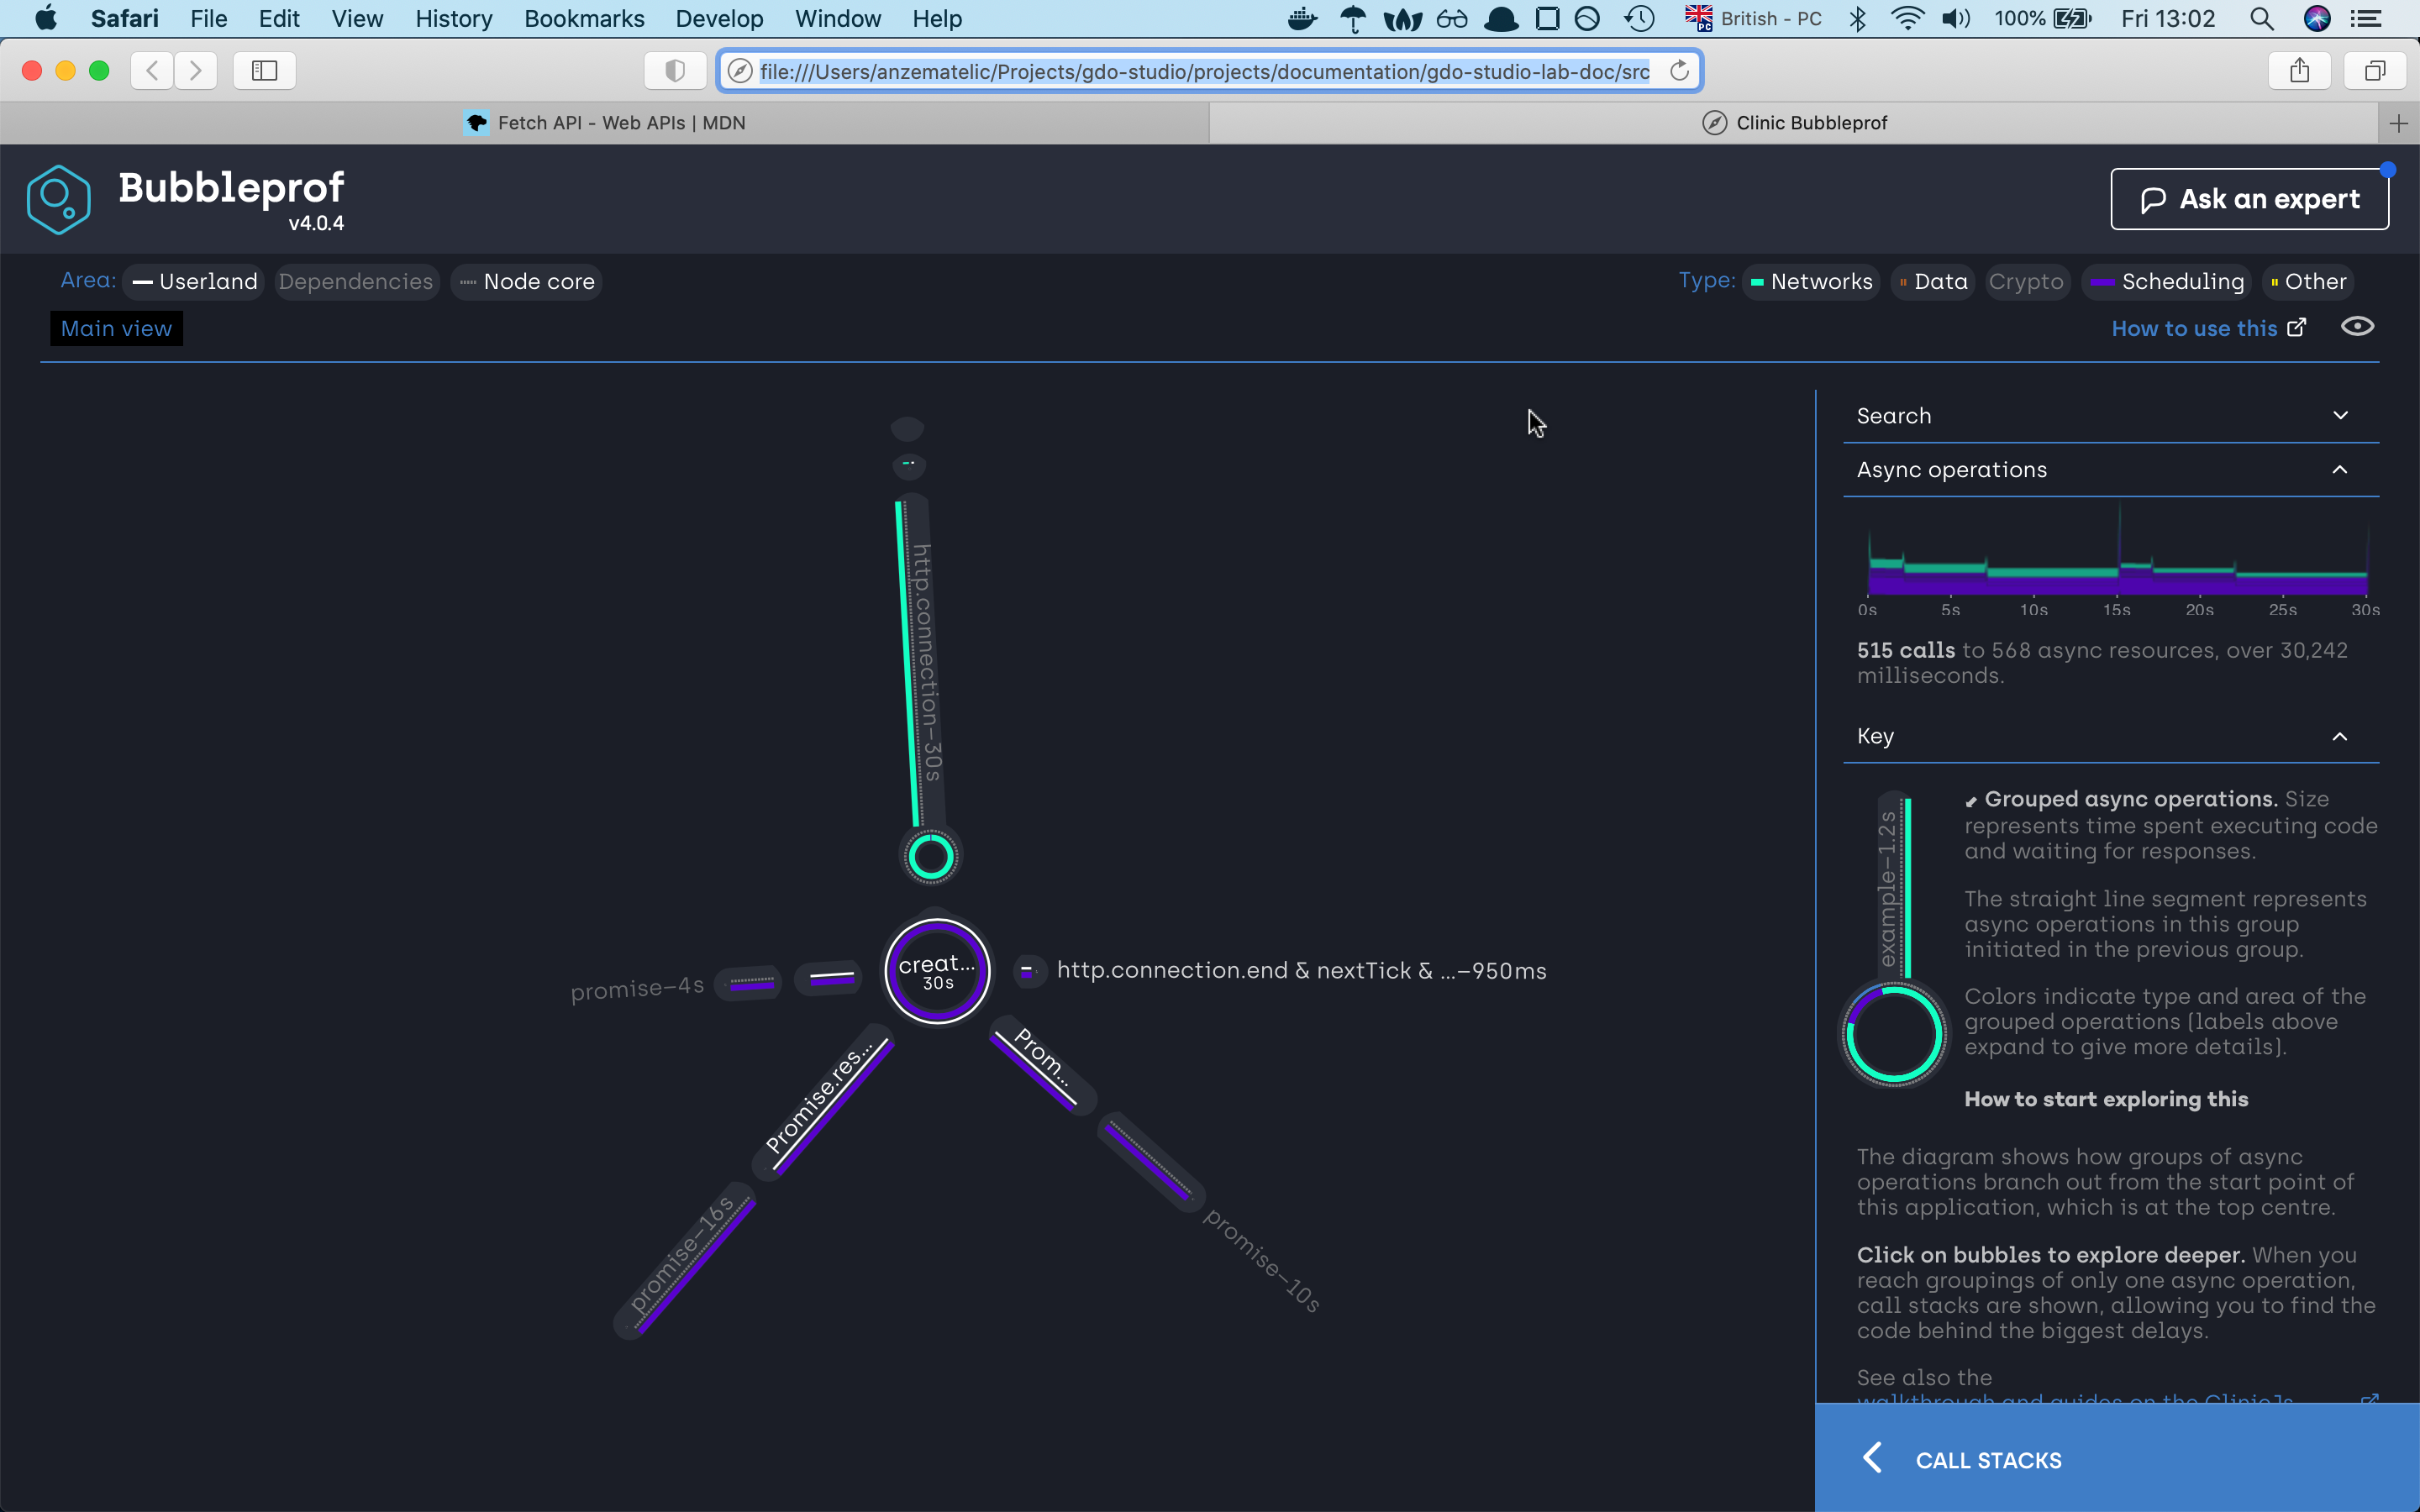Toggle the Networks type filter
Viewport: 2420px width, 1512px height.
point(1811,282)
